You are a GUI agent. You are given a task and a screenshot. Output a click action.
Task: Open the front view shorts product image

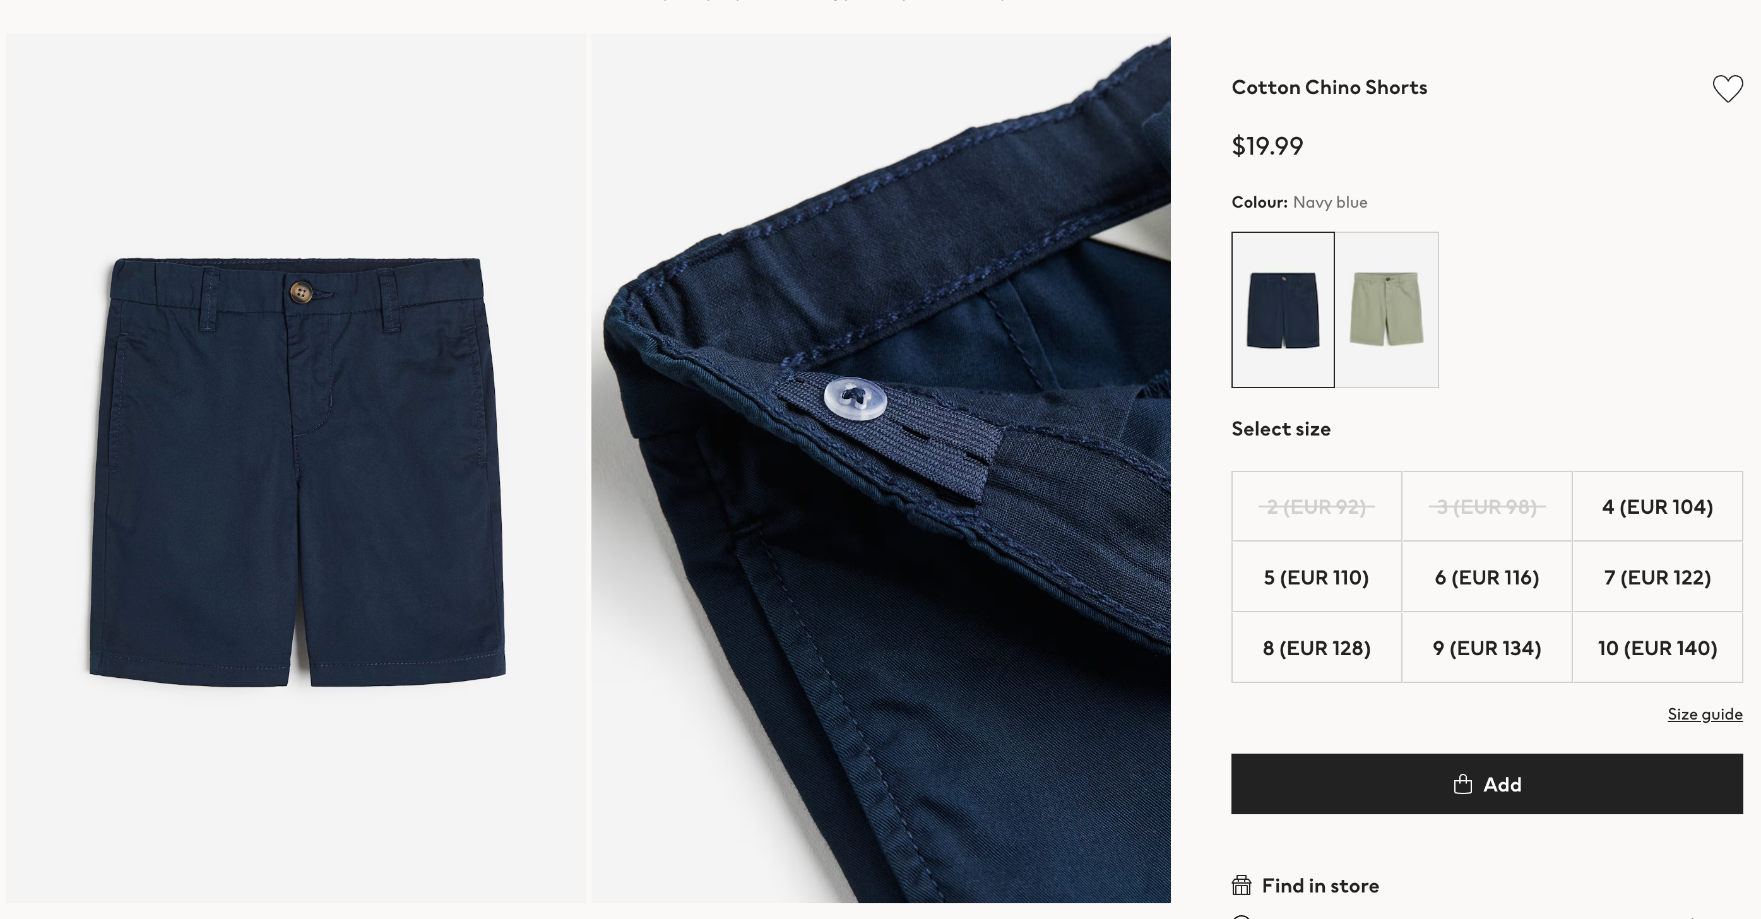296,468
